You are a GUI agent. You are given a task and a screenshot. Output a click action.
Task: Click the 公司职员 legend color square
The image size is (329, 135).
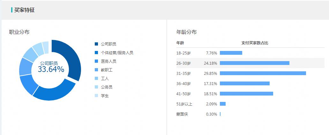(x=96, y=44)
